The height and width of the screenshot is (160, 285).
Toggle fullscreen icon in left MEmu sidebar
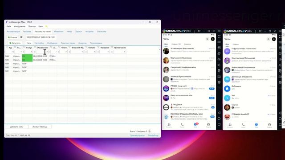(x=219, y=36)
